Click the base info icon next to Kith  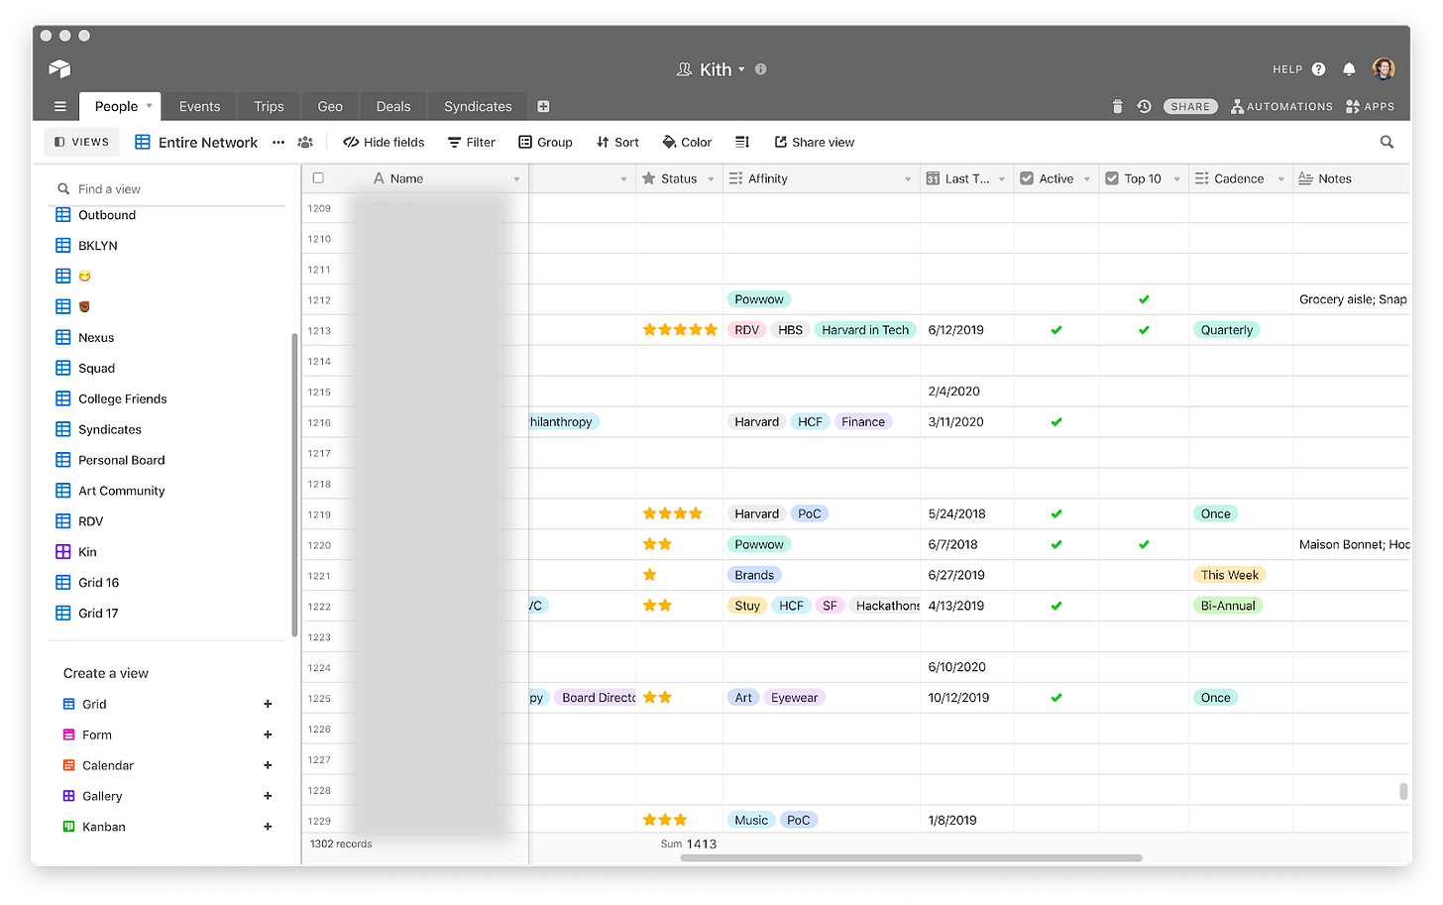760,69
